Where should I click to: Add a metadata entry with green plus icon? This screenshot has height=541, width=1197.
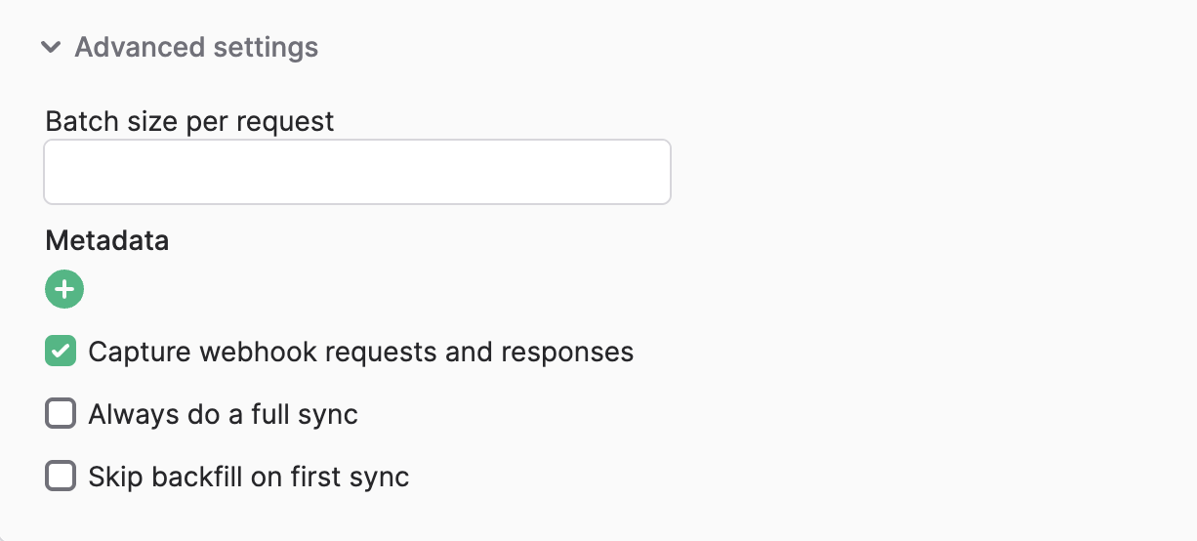coord(64,289)
